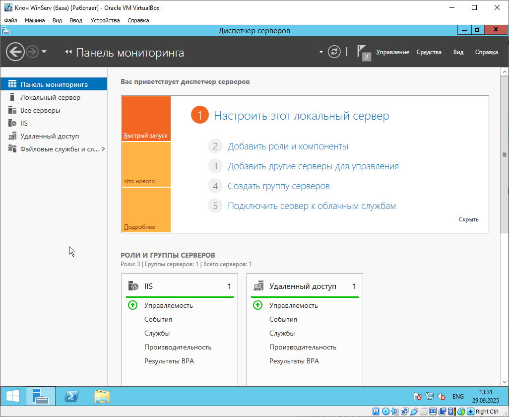Open the Вид menu in Server Manager
The image size is (509, 417).
pos(458,52)
